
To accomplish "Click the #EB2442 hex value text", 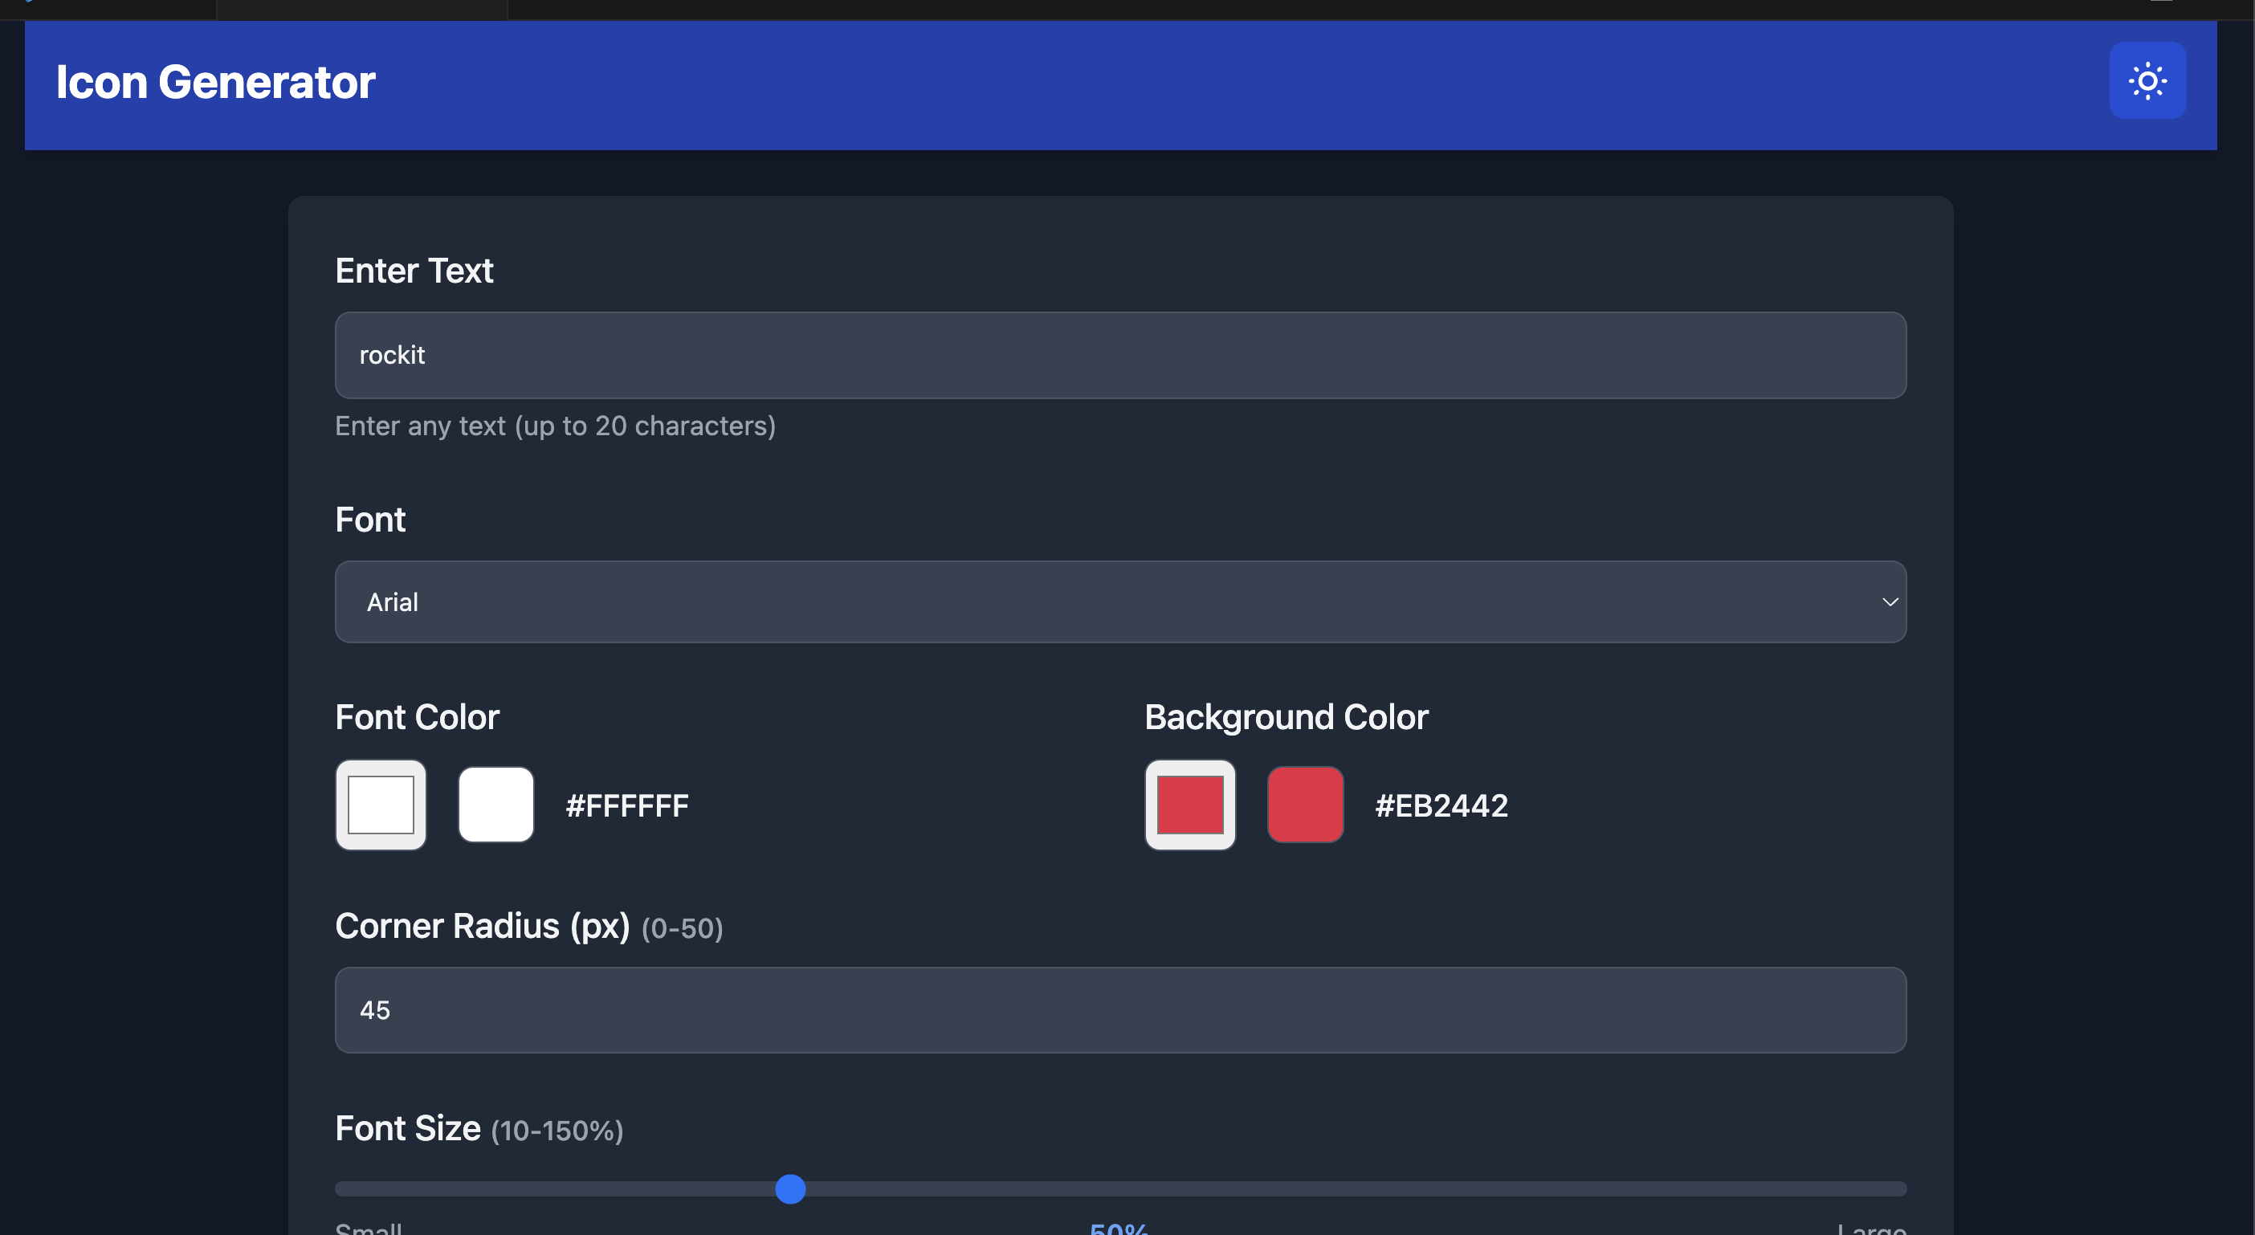I will coord(1441,806).
